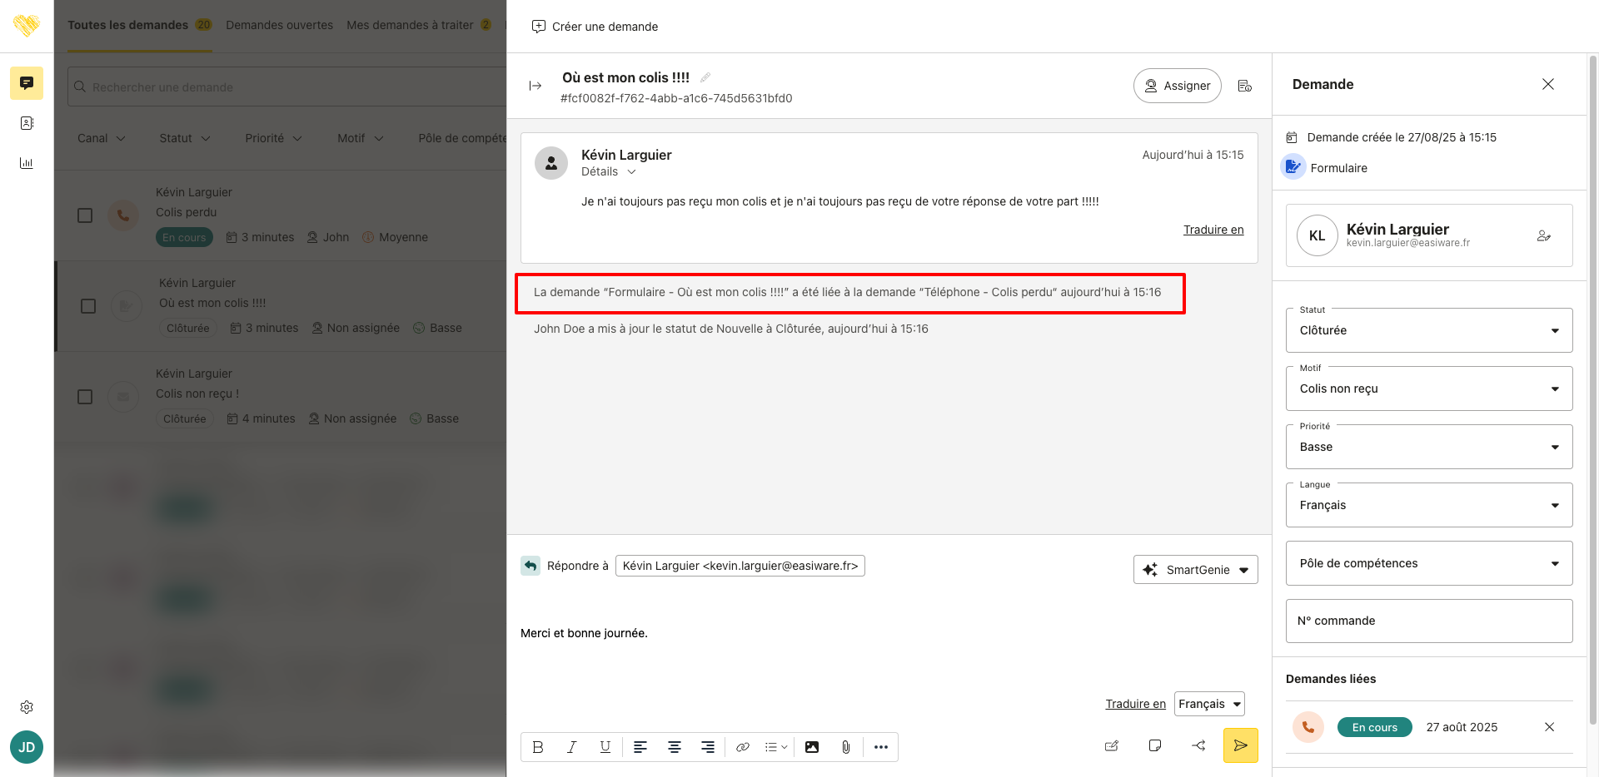The width and height of the screenshot is (1599, 777).
Task: Insert an image into the reply
Action: [811, 747]
